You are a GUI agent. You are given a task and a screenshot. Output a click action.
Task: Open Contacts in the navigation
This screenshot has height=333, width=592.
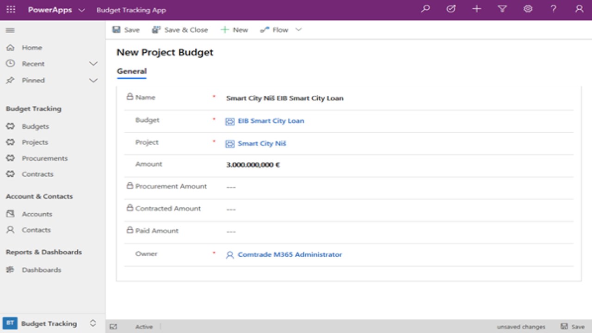click(36, 230)
